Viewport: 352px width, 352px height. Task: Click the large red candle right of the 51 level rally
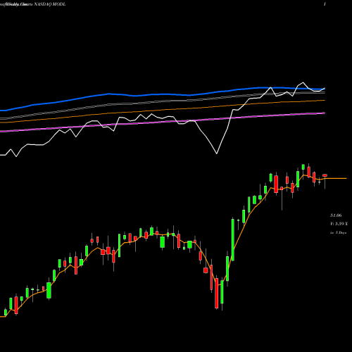click(x=276, y=184)
